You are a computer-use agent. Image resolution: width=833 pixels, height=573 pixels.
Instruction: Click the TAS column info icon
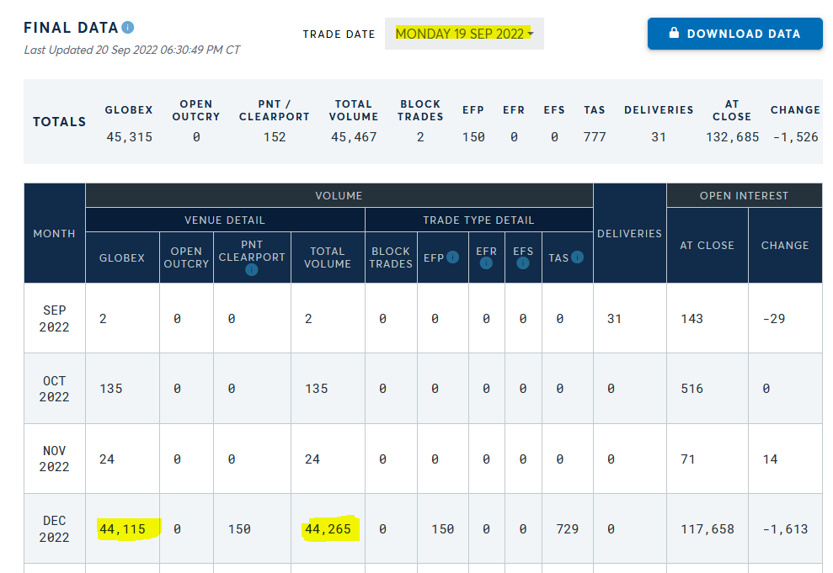click(x=578, y=257)
